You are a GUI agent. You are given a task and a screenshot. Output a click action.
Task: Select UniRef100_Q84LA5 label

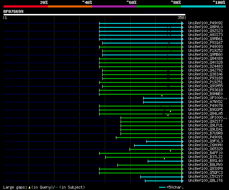point(205,114)
